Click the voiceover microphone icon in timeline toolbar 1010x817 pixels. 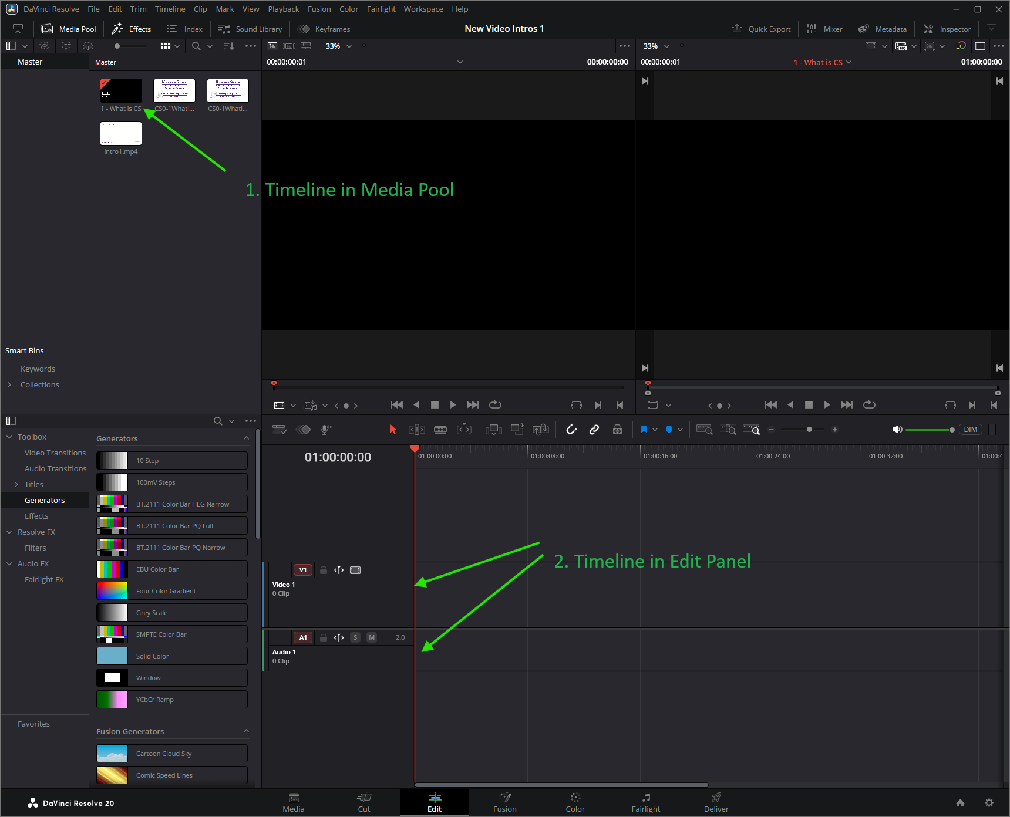point(326,430)
